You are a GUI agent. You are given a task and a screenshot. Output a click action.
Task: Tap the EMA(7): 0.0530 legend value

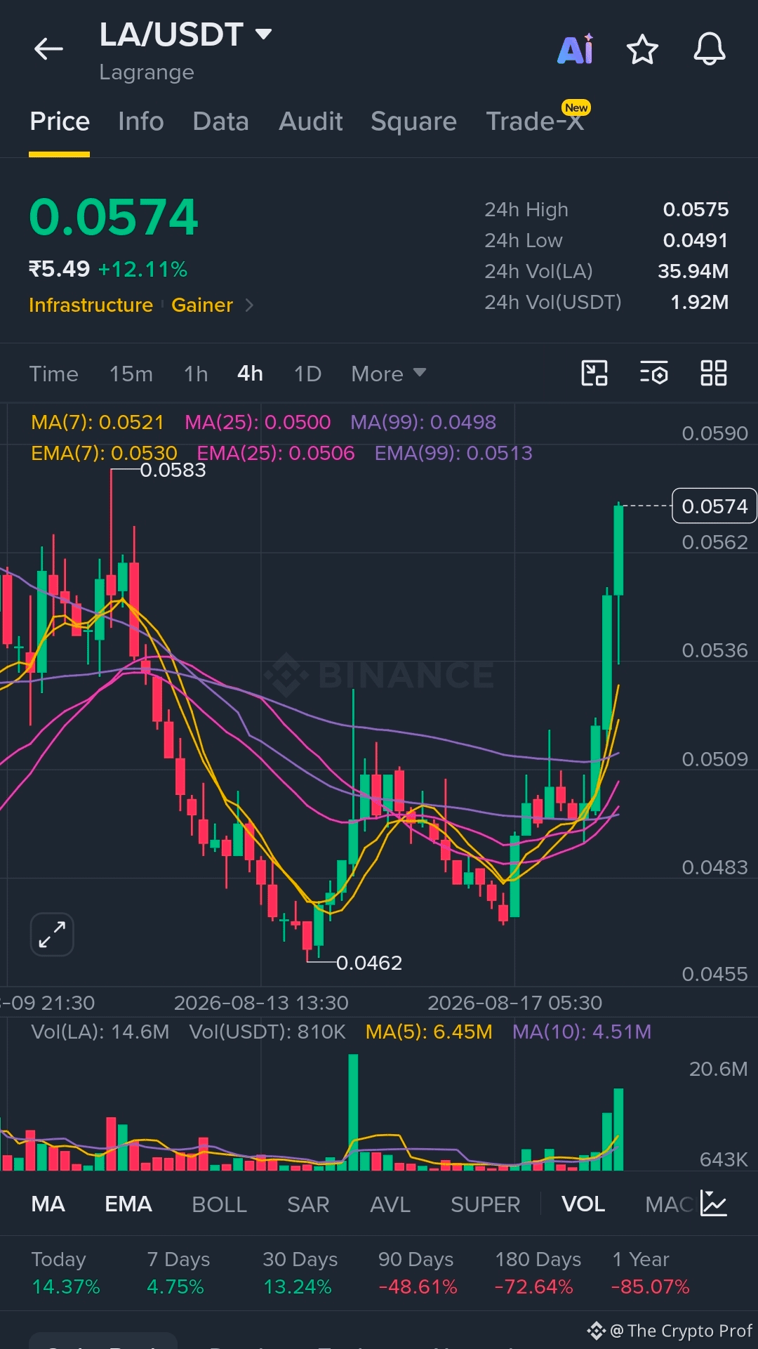[104, 453]
